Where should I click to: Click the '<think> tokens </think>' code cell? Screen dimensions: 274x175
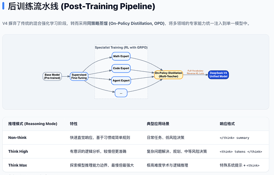241,152
